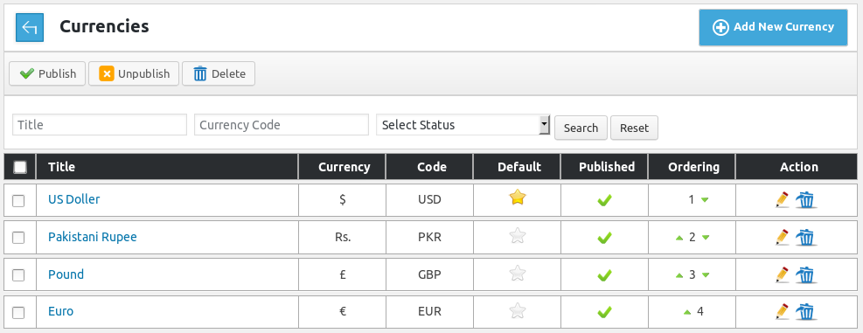Click trash icon in the Pound row
The image size is (863, 333).
point(806,274)
